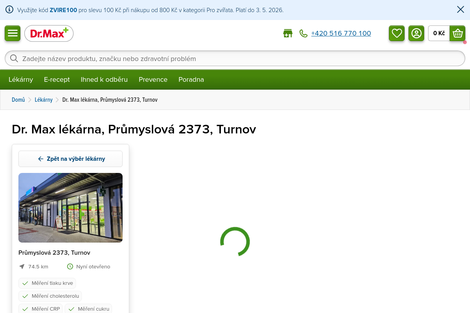Click the search magnifier icon
The image size is (470, 313).
pos(14,59)
